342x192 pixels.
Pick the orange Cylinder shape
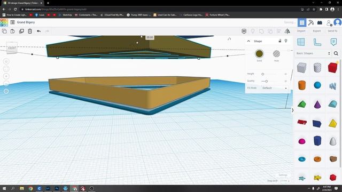302,85
